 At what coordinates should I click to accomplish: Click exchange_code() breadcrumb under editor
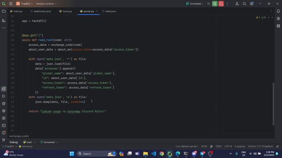click(x=19, y=136)
